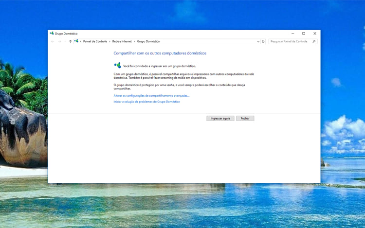Click the search magnifier icon
The width and height of the screenshot is (365, 228).
(314, 41)
